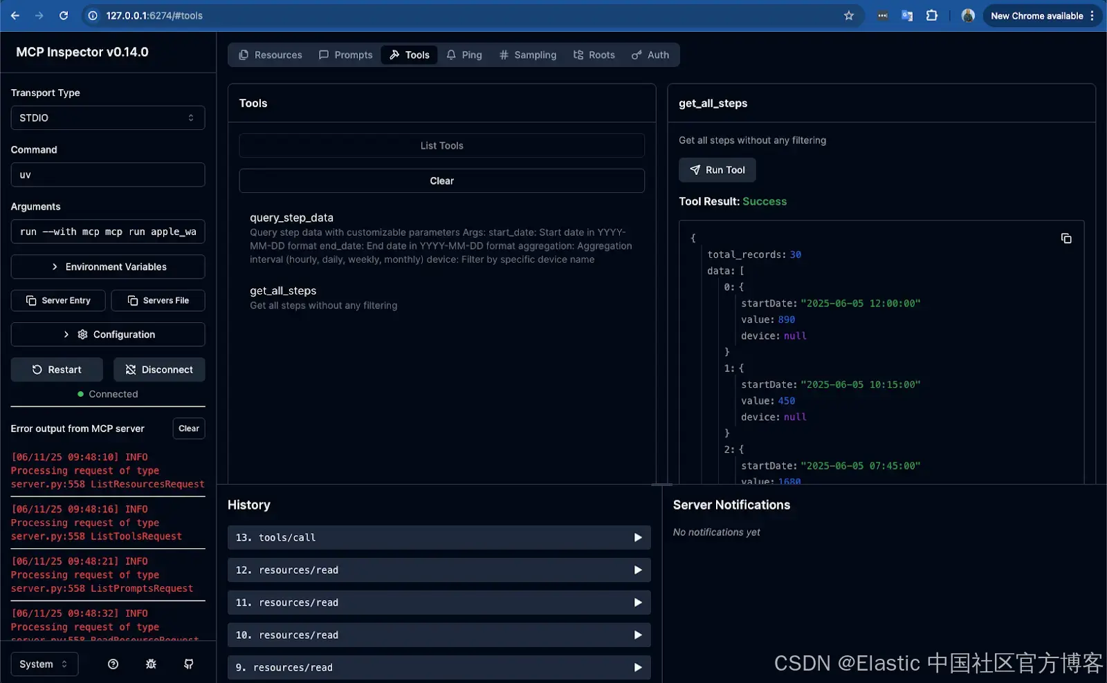The height and width of the screenshot is (683, 1107).
Task: Click startDate "2025-06-05 12:00:00" value
Action: (x=860, y=303)
